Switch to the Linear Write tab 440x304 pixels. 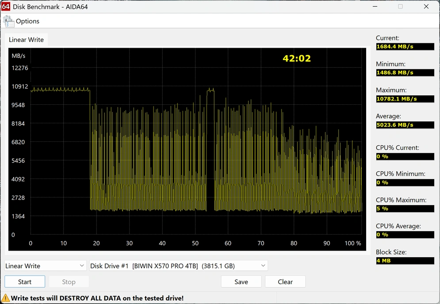tap(26, 40)
